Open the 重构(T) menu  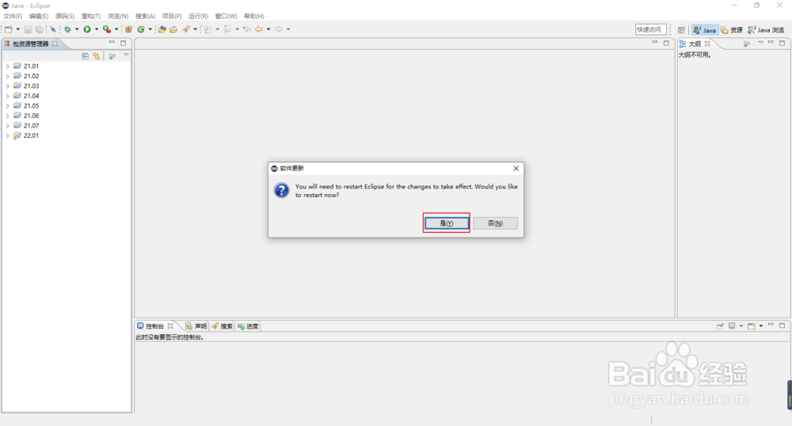[91, 16]
